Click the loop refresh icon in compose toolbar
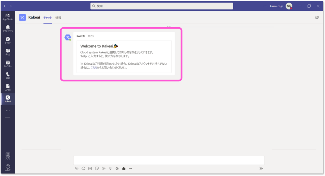 pos(117,168)
